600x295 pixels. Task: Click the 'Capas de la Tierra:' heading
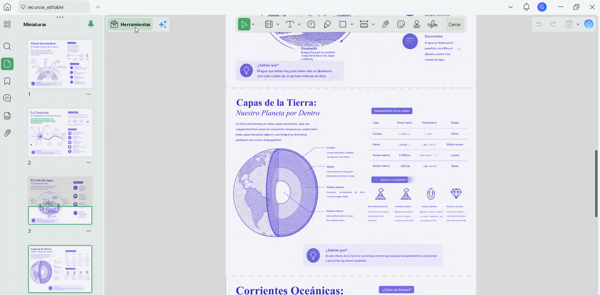point(276,103)
